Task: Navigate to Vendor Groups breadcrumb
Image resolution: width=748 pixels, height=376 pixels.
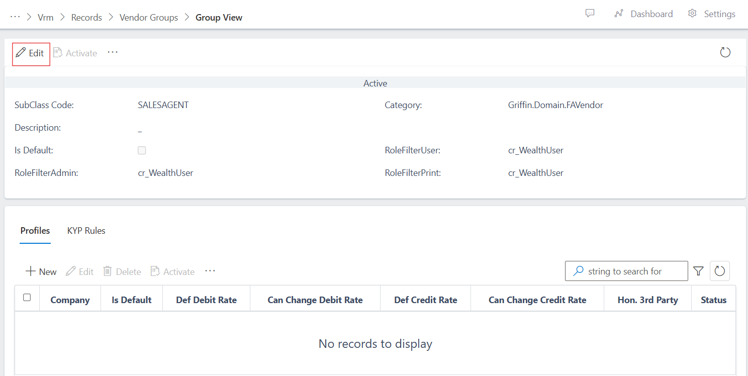Action: 149,17
